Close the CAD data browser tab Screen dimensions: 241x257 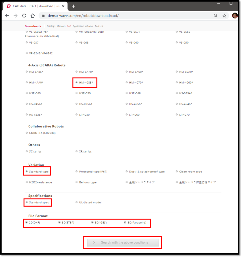coord(63,6)
